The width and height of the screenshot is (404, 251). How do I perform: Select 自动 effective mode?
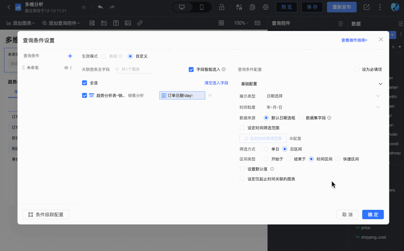coord(104,56)
